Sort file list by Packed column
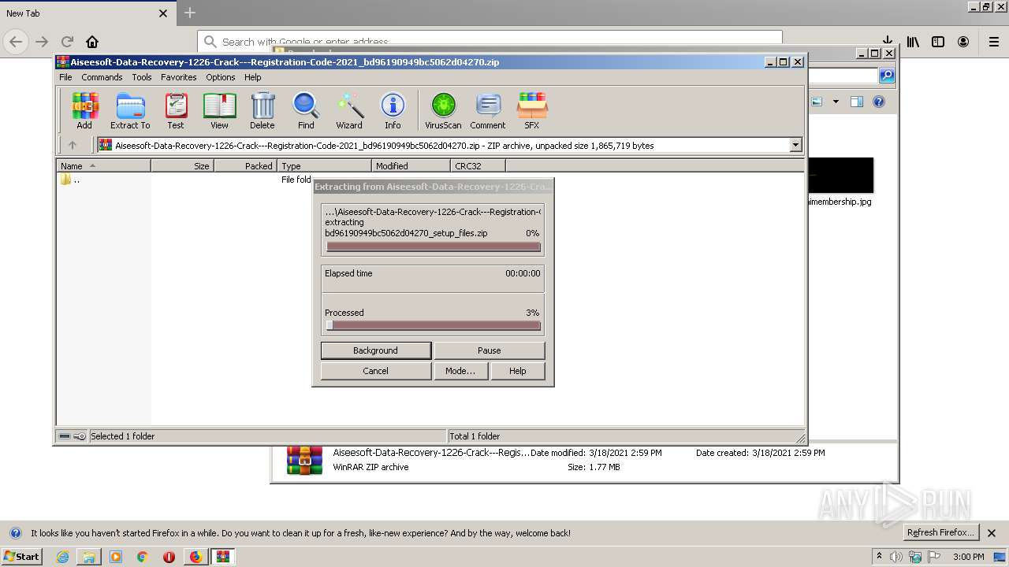This screenshot has width=1009, height=567. point(245,166)
